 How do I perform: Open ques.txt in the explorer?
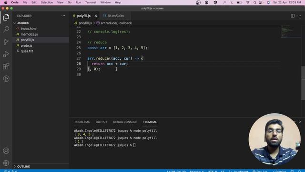27,51
